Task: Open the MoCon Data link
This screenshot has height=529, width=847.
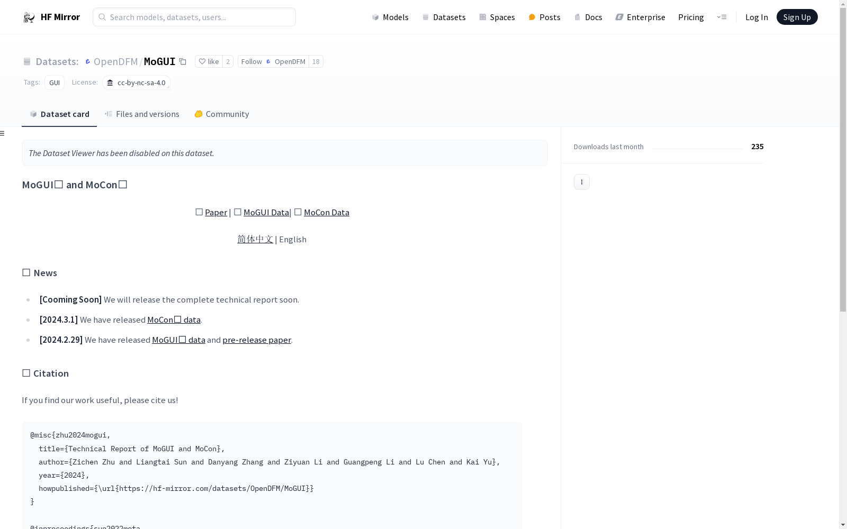Action: (x=327, y=212)
